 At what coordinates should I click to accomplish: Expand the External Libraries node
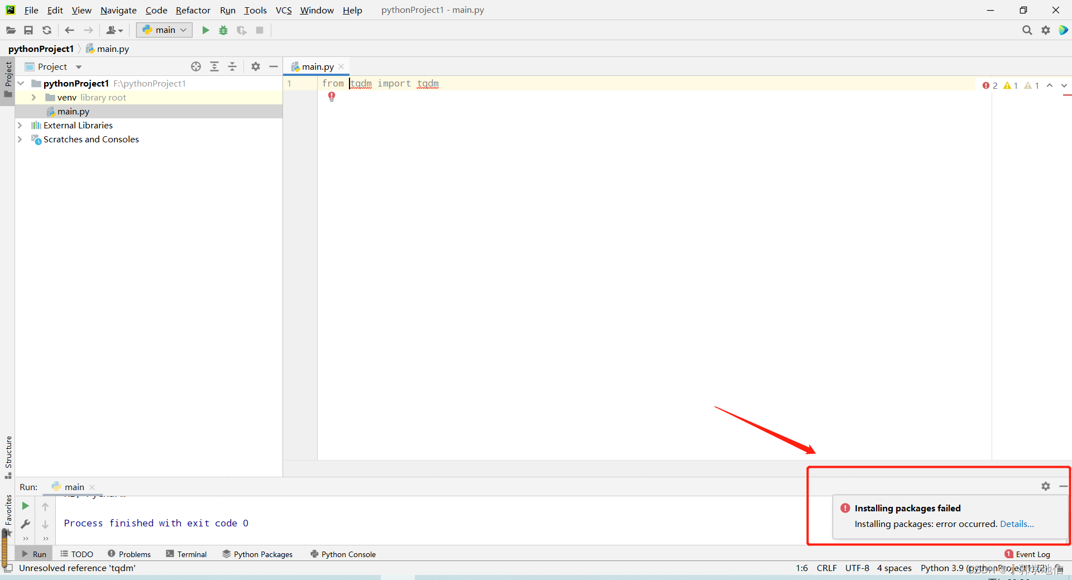click(20, 125)
